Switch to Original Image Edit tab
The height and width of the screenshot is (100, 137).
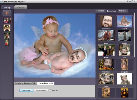coord(25,83)
